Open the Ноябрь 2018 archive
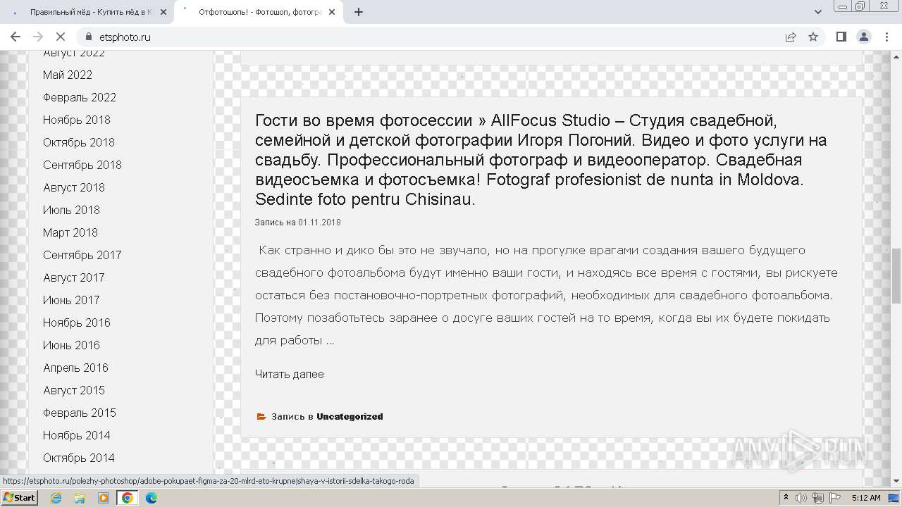The image size is (902, 507). tap(77, 120)
